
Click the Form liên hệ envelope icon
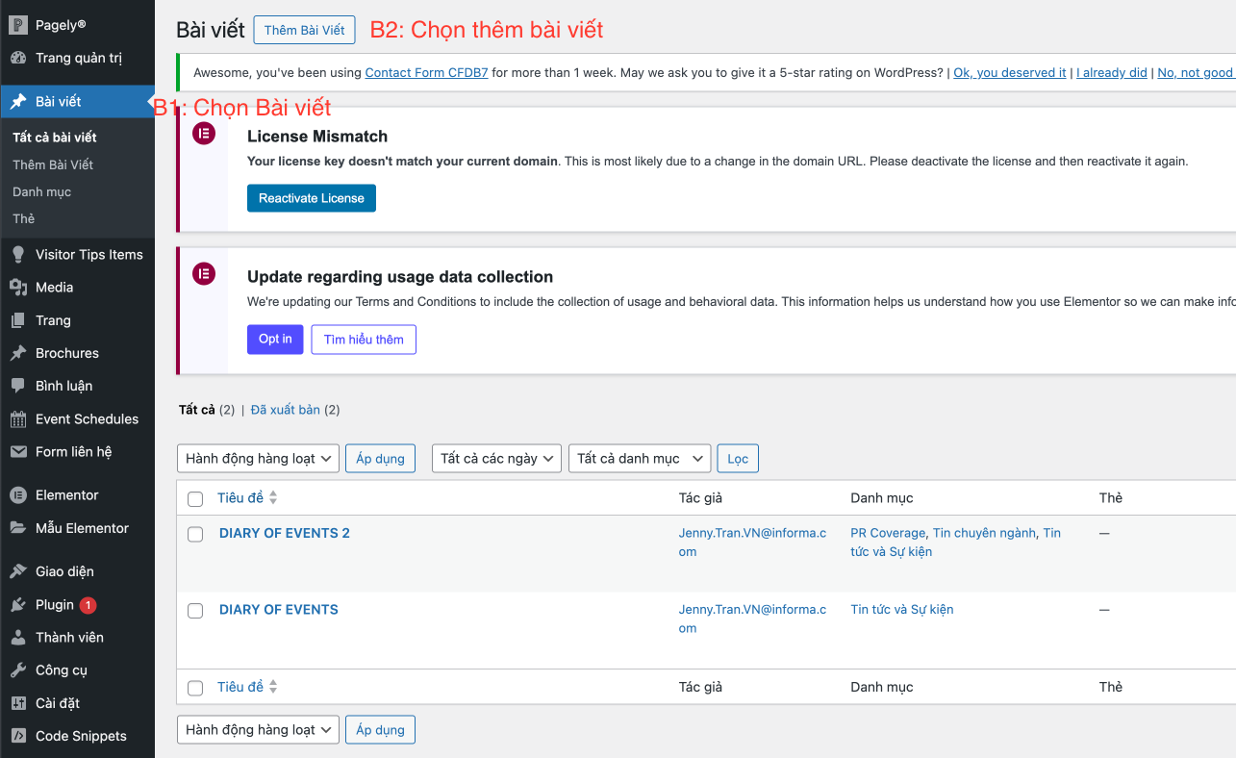point(18,452)
